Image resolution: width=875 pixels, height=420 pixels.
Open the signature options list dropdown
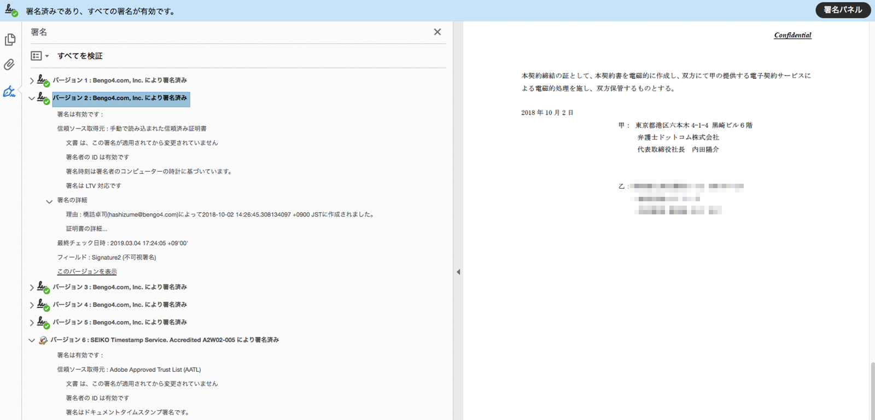40,56
